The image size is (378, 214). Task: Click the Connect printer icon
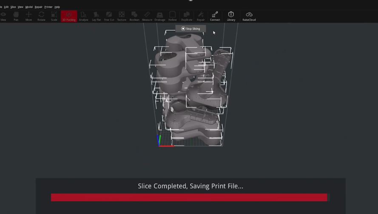[x=215, y=17]
